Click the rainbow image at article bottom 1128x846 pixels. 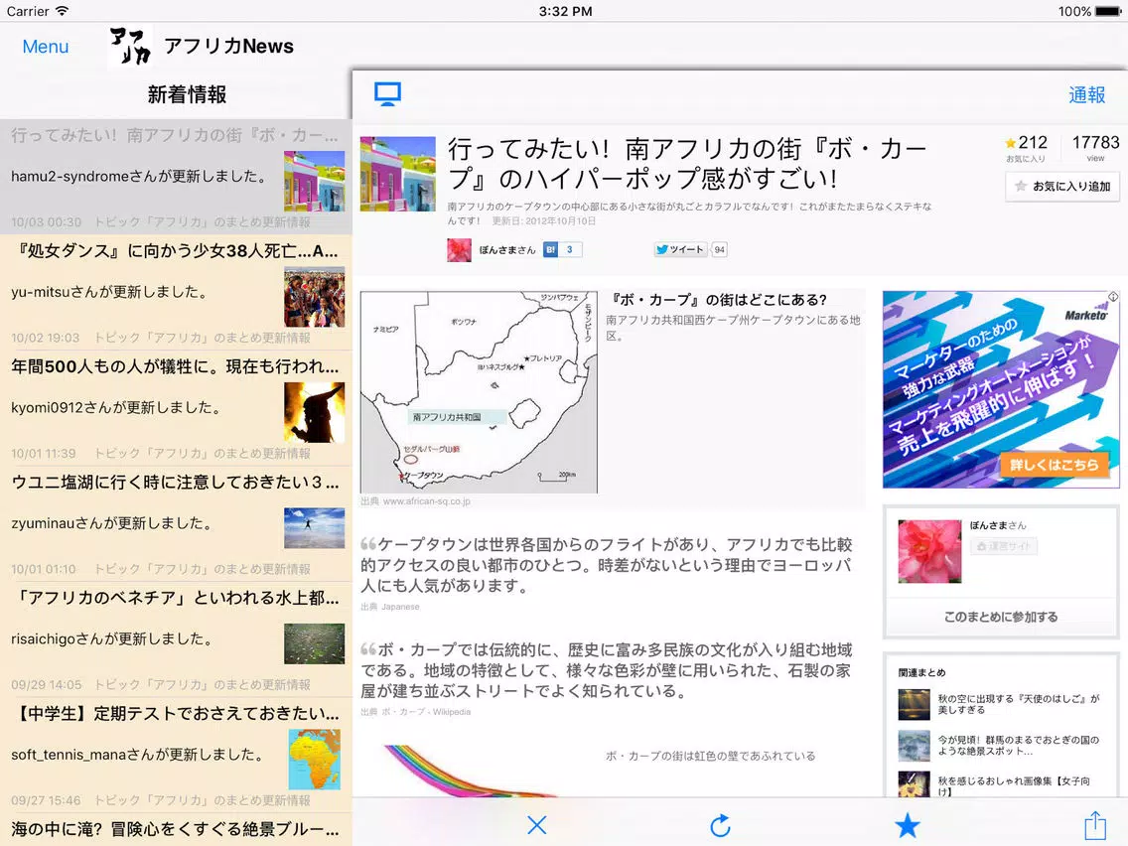(472, 771)
